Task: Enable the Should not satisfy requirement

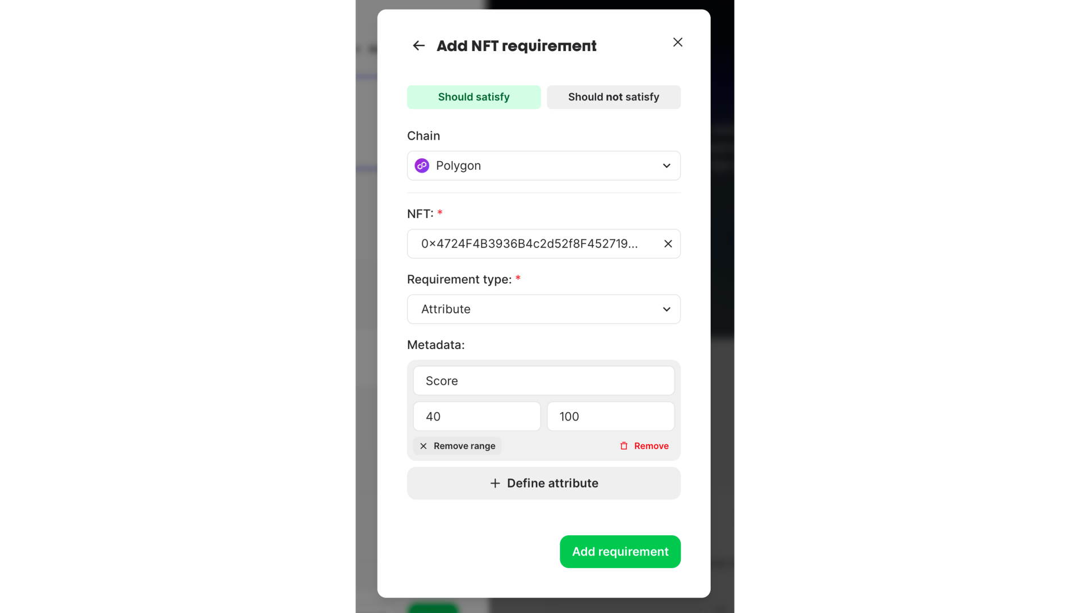Action: pos(614,96)
